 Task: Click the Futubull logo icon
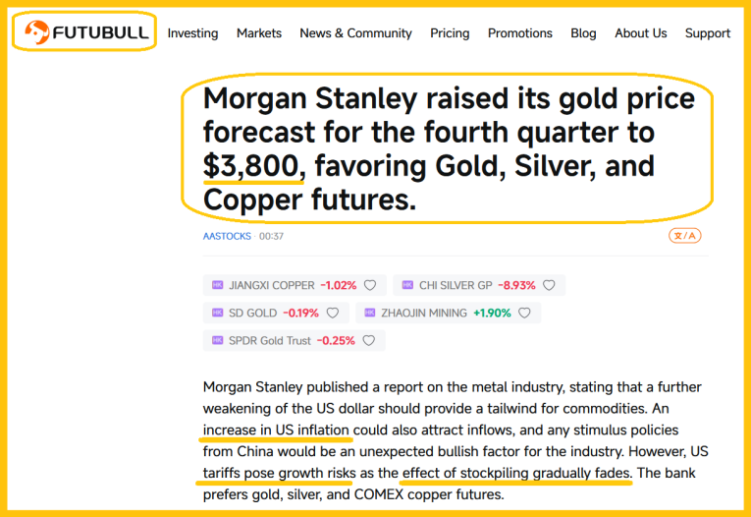coord(38,33)
